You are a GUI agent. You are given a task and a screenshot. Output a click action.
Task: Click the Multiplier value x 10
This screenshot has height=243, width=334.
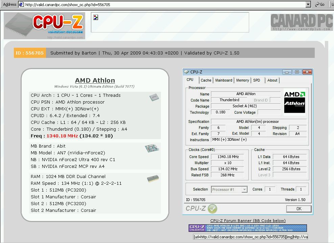click(228, 163)
